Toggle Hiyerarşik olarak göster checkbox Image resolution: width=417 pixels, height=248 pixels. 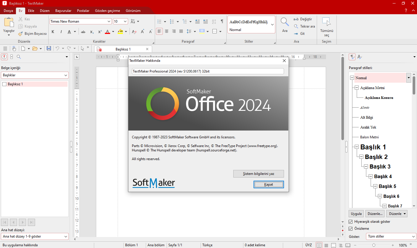[351, 222]
